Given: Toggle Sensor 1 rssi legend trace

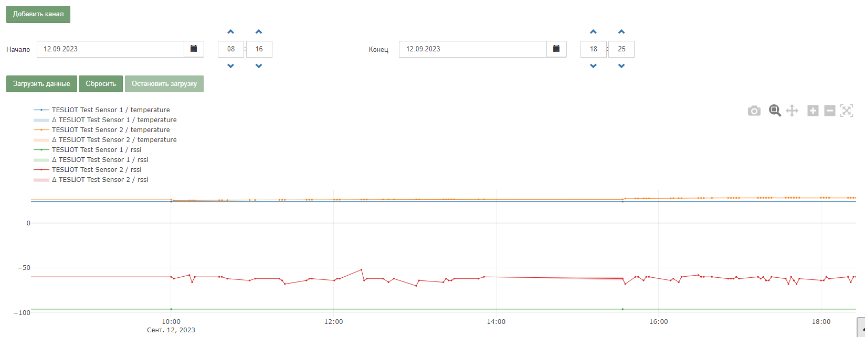Looking at the screenshot, I should click(x=88, y=150).
